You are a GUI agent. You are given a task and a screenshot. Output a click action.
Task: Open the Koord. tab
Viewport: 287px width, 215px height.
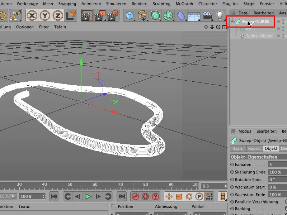click(255, 148)
